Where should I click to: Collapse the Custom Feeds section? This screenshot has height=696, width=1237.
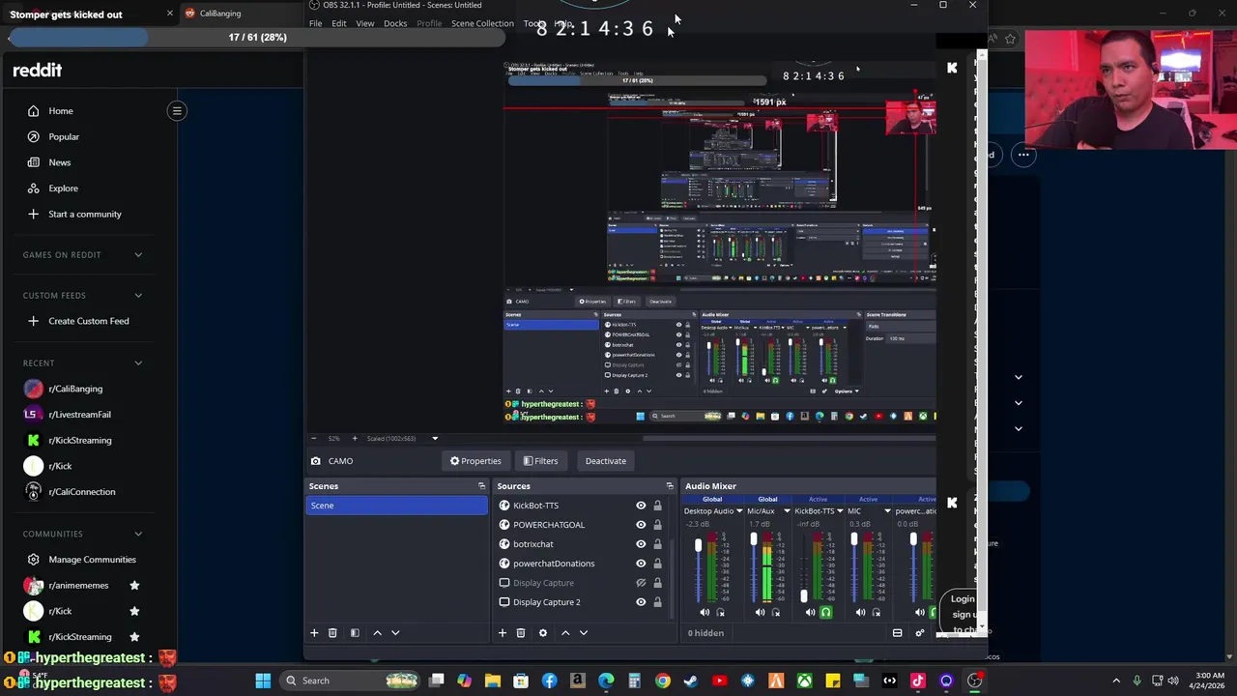coord(138,296)
